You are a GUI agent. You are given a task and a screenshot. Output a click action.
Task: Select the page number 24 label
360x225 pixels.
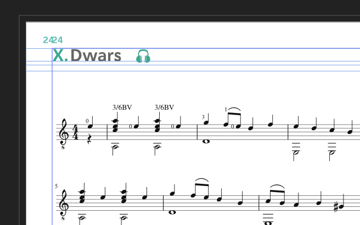53,40
